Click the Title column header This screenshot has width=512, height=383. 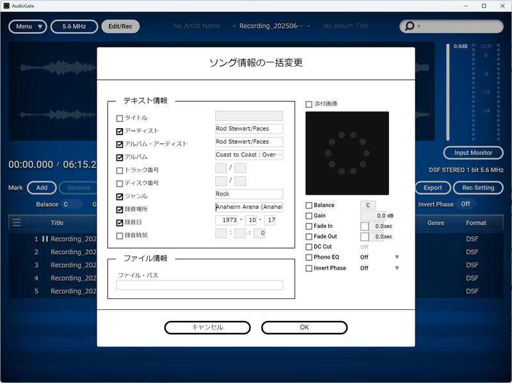point(57,223)
